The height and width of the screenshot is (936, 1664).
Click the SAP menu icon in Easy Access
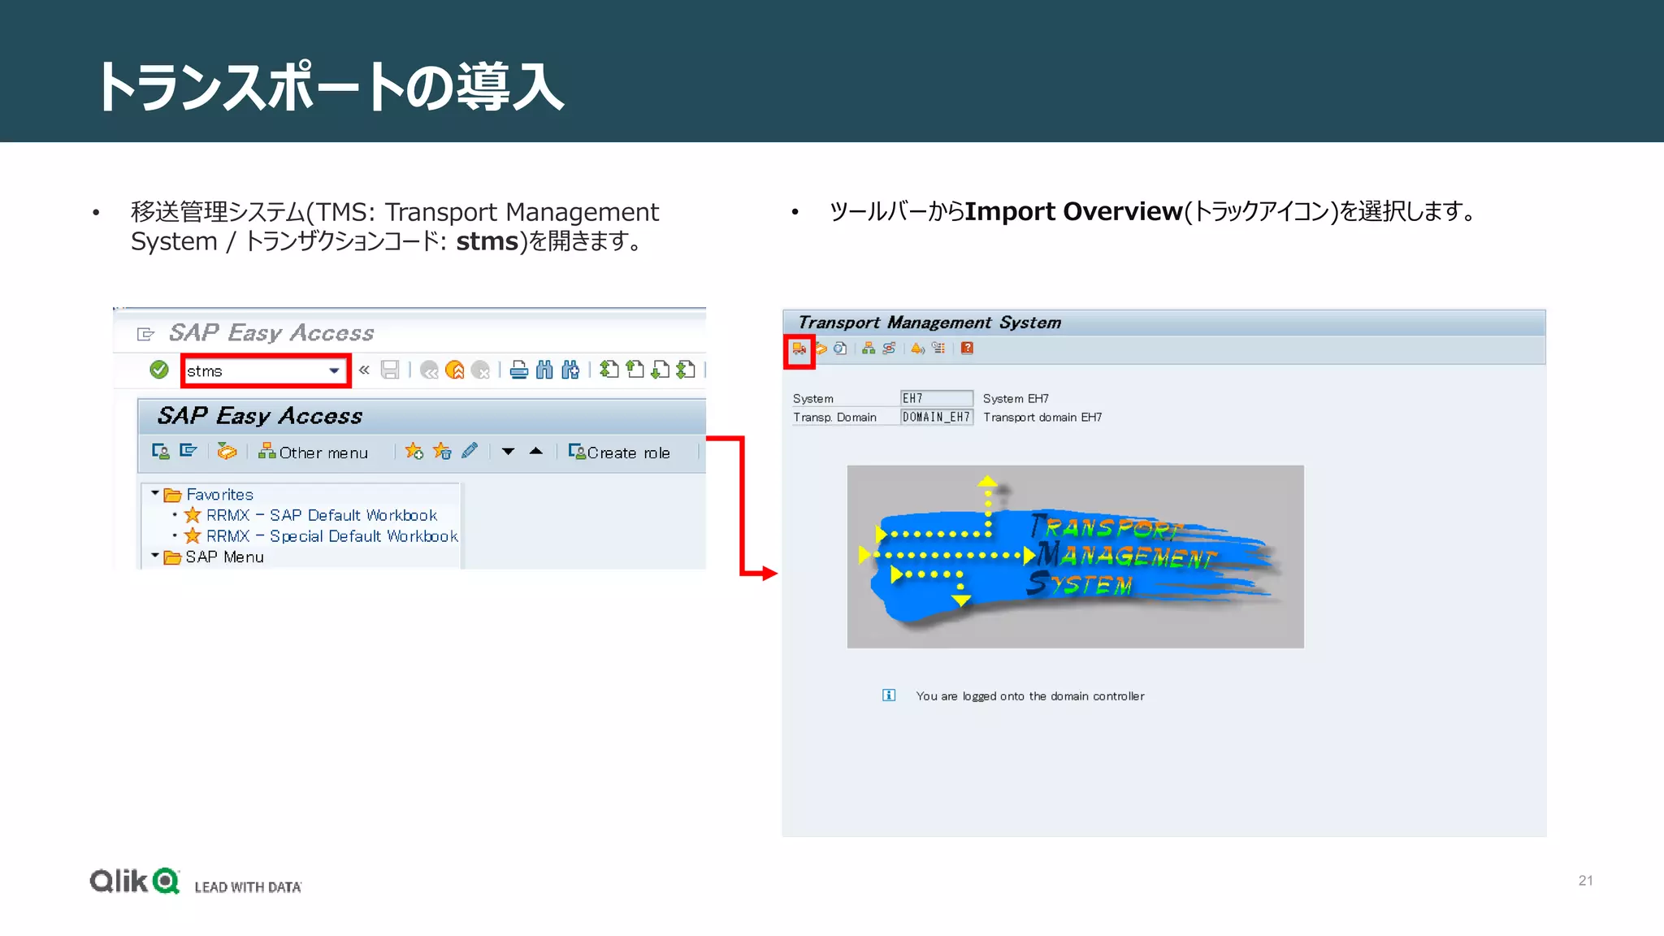point(188,450)
